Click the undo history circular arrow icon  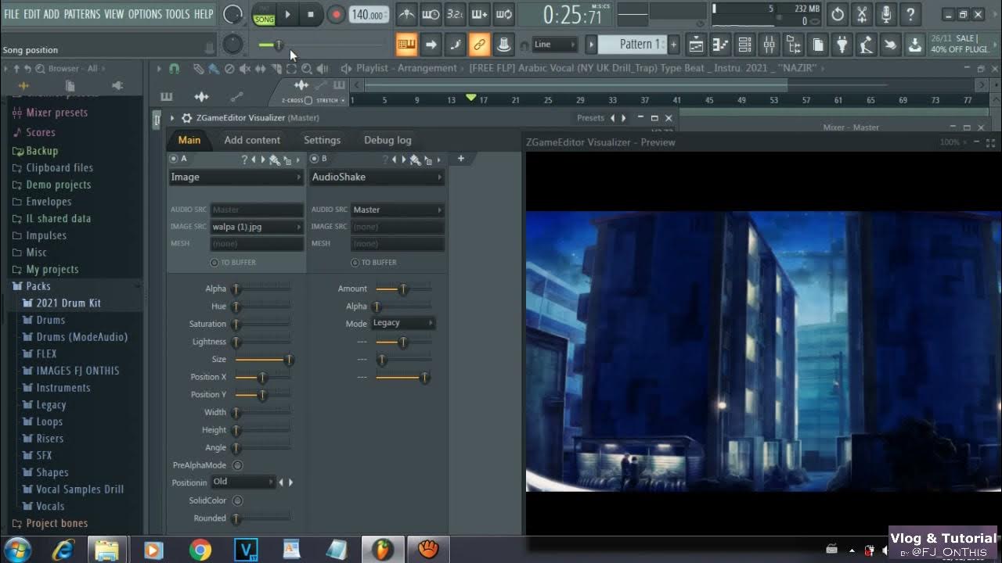click(x=838, y=14)
